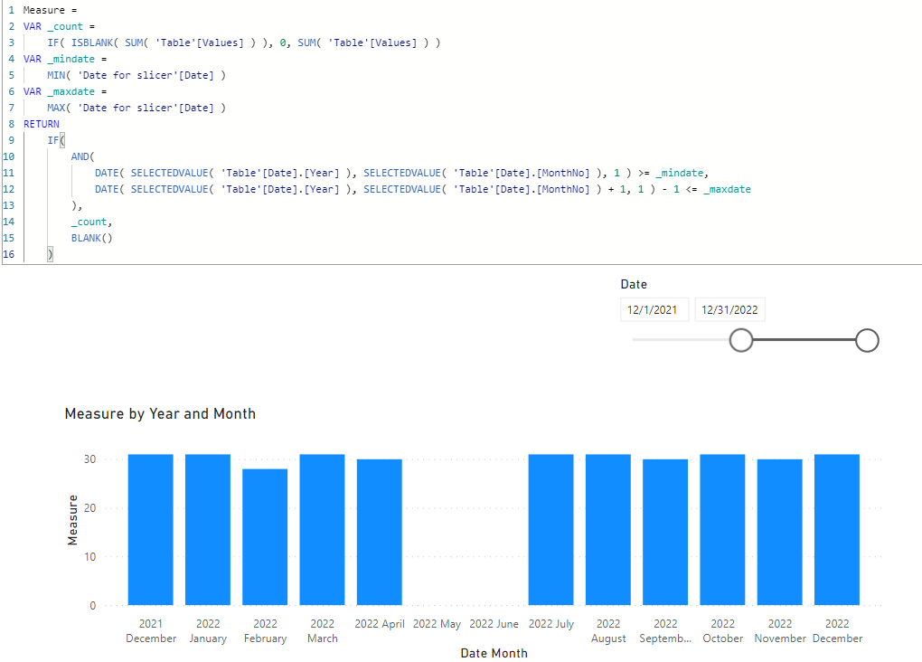Click the BLANK() call on line 15
Viewport: 922px width, 662px height.
point(91,238)
